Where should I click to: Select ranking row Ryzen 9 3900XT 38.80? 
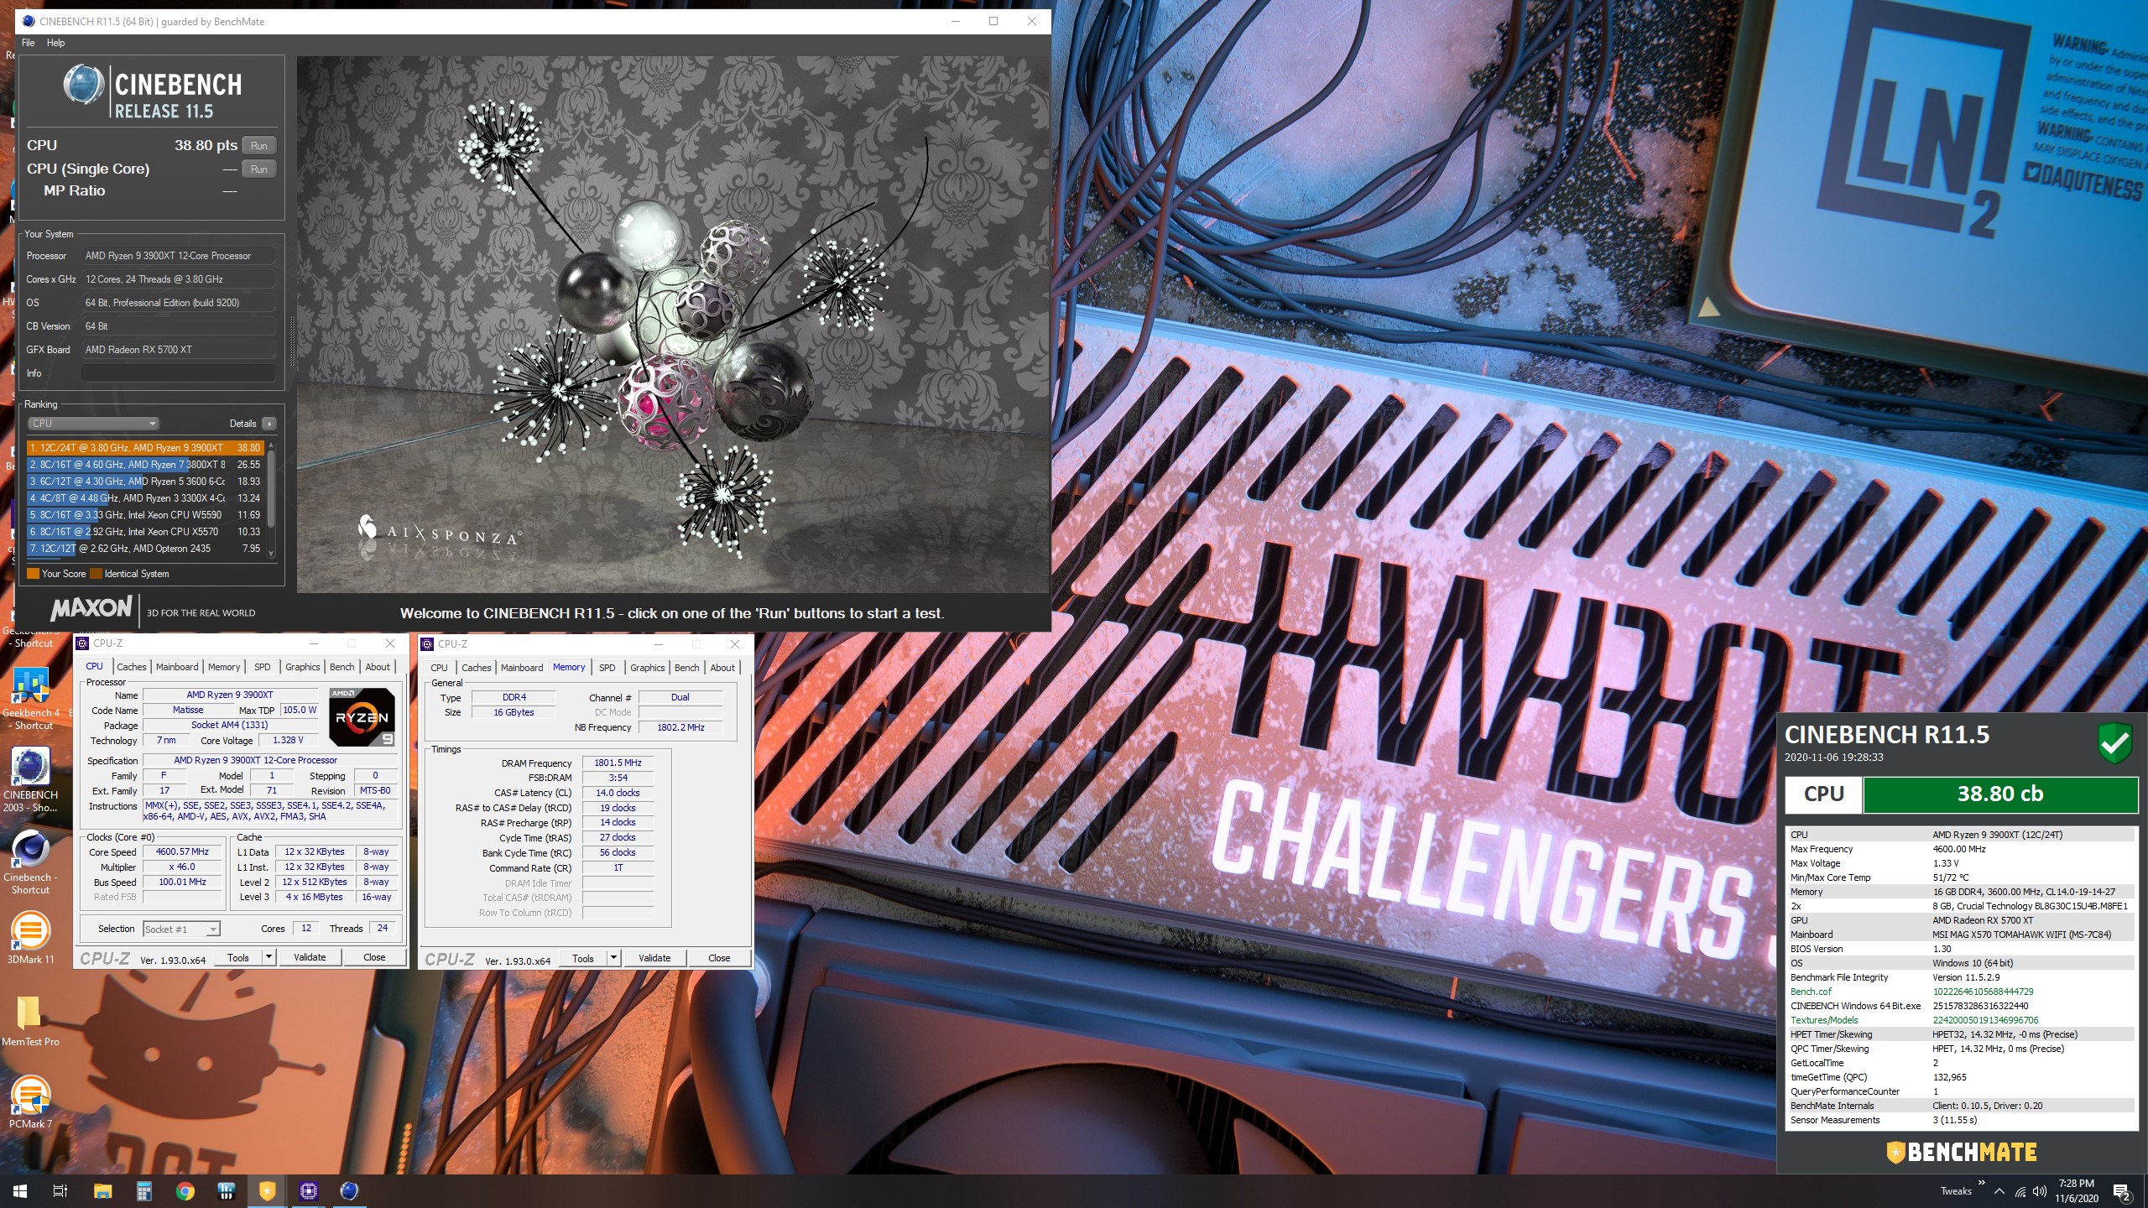click(x=145, y=448)
